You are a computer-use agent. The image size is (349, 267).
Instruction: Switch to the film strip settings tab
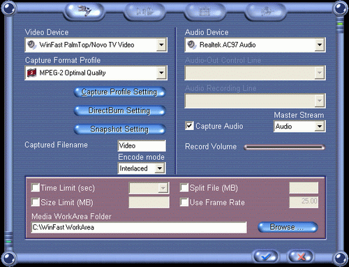(x=205, y=11)
